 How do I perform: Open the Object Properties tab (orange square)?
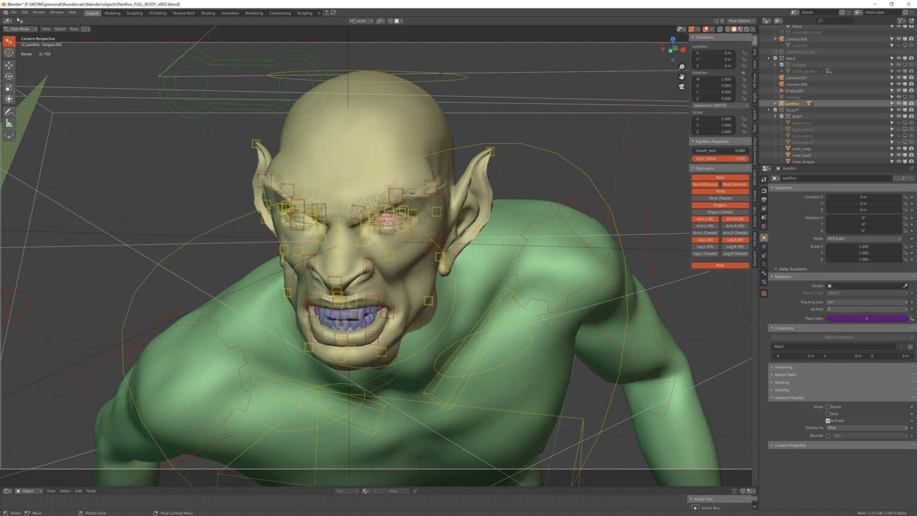click(765, 237)
